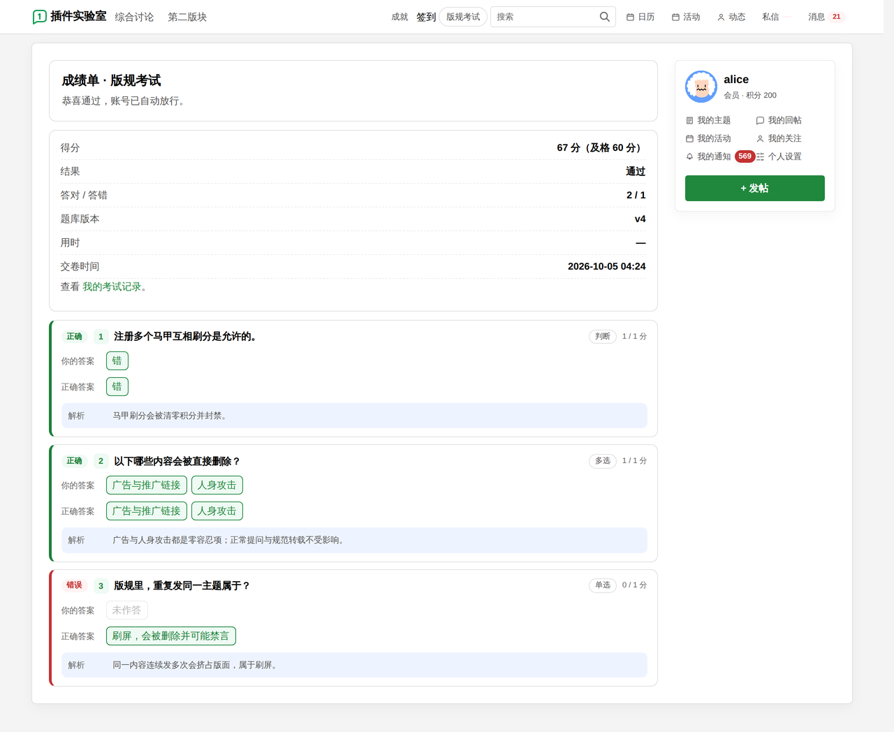Click 人身攻击 chip in 正确答案 row
This screenshot has height=732, width=894.
click(217, 511)
